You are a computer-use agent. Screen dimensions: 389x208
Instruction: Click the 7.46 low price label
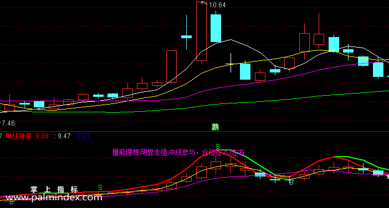coord(7,123)
